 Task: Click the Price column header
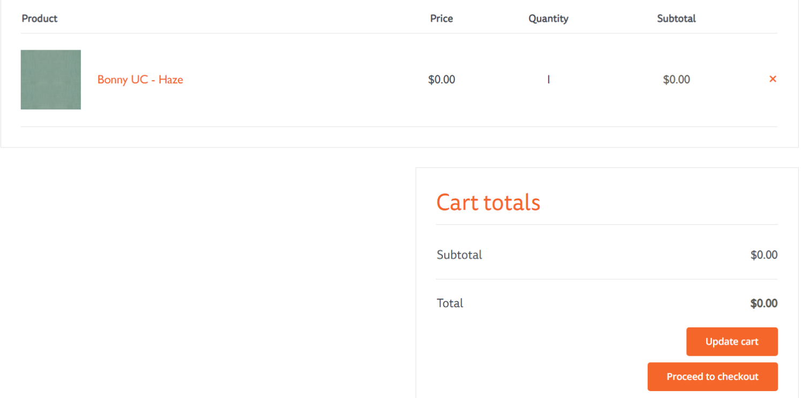[x=442, y=18]
